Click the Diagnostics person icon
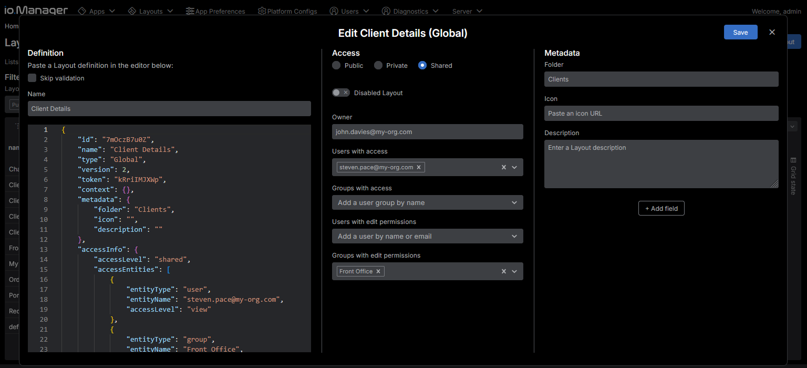The image size is (807, 368). pyautogui.click(x=386, y=11)
